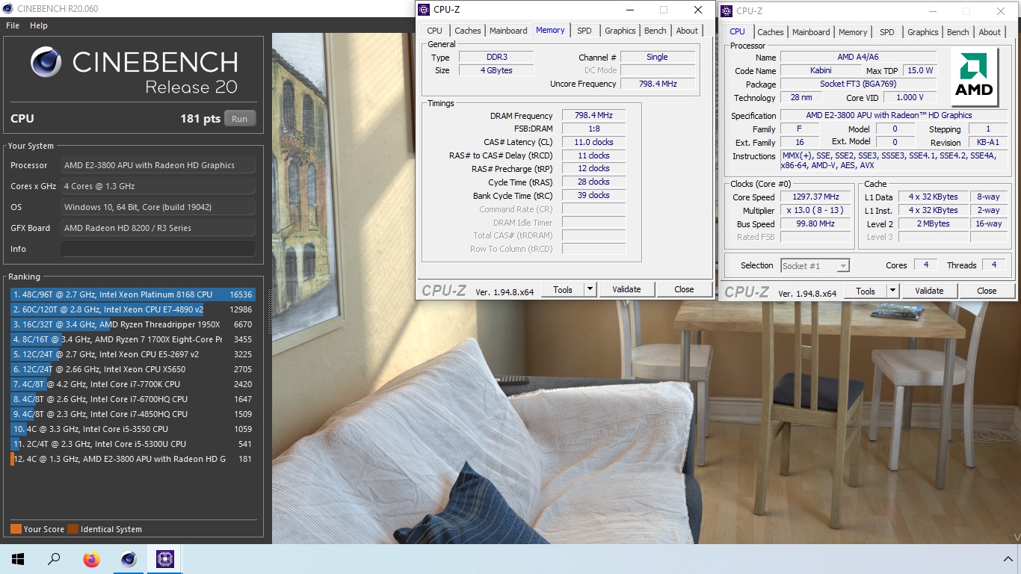Select the Core i7-4850HQ ranking row
1021x574 pixels.
132,414
